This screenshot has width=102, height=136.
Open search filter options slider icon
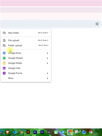click(x=97, y=24)
